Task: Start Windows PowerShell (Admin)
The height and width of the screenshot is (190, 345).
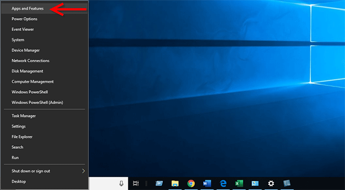Action: [45, 102]
